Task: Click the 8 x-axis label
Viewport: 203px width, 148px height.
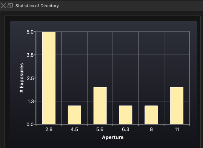Action: 151,129
